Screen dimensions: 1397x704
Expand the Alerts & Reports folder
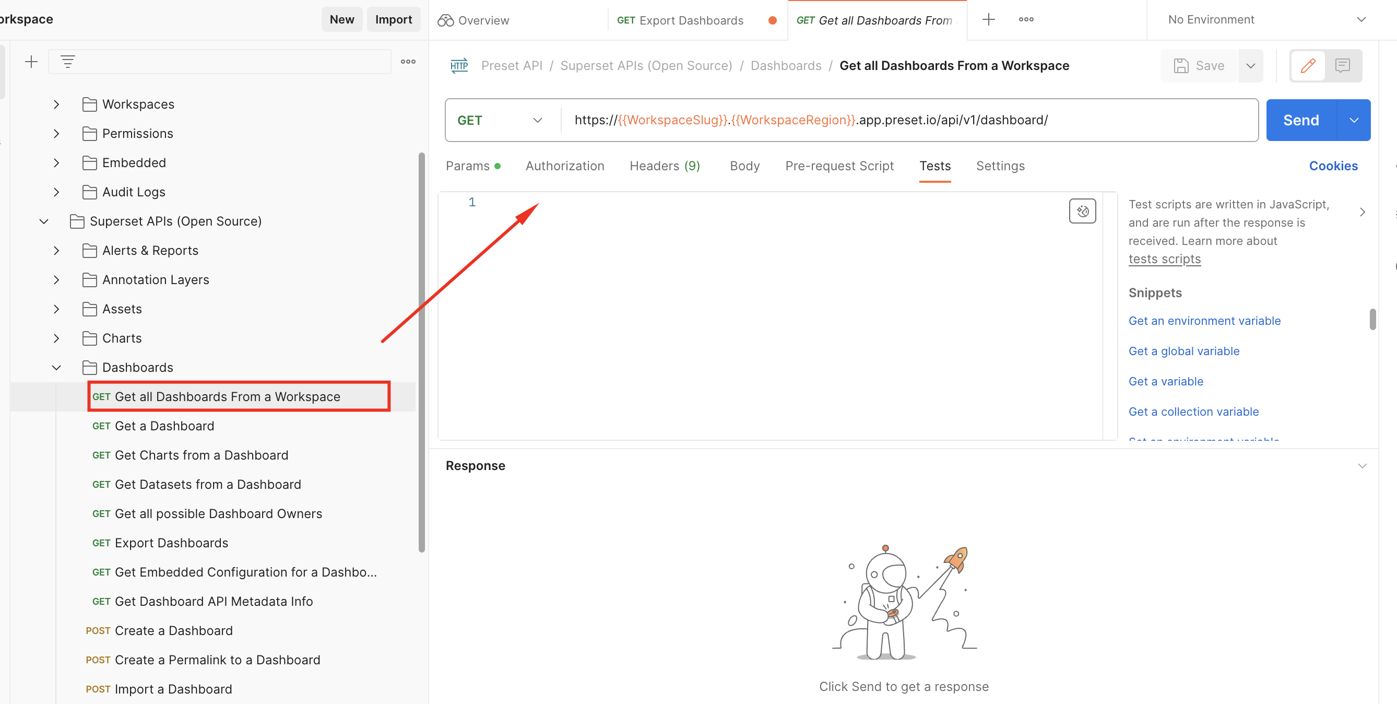click(56, 250)
